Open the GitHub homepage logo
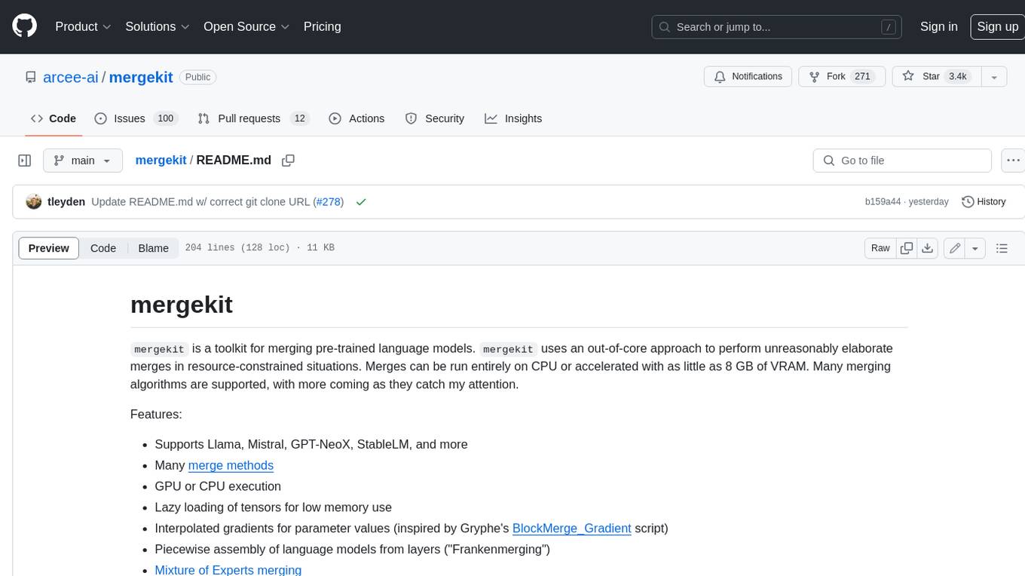 tap(24, 26)
